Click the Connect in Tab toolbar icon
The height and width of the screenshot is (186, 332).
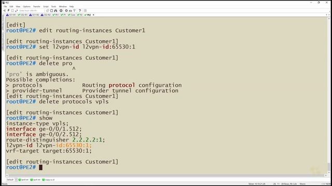point(12,10)
